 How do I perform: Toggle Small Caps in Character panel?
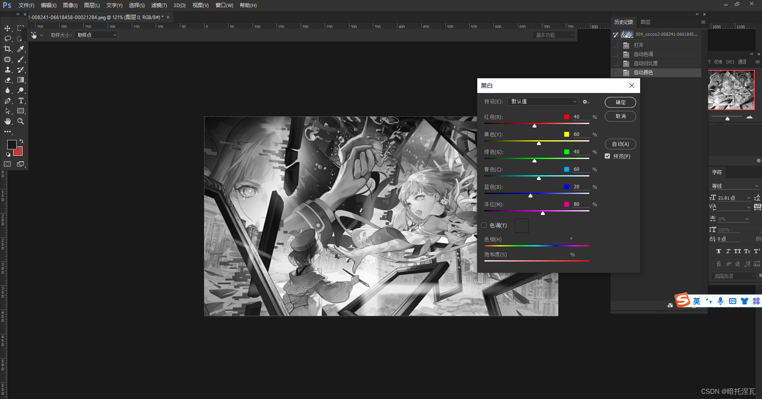tap(747, 251)
